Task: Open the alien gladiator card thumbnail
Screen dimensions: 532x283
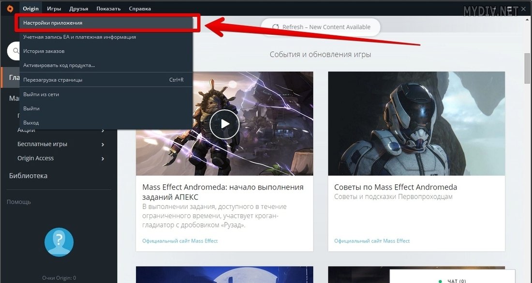Action: [224, 123]
